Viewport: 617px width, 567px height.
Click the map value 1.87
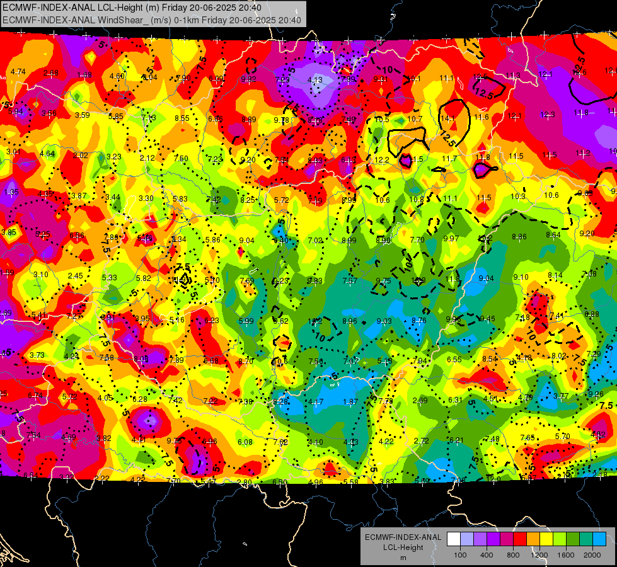[350, 402]
